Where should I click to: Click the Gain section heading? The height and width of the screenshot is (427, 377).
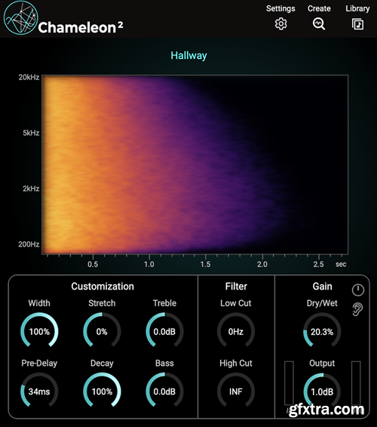pos(323,286)
